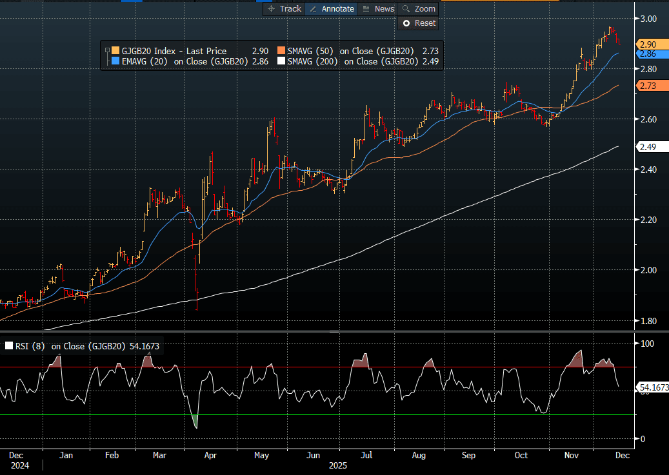Open the News overlay on chart
Image resolution: width=669 pixels, height=475 pixels.
[x=378, y=9]
